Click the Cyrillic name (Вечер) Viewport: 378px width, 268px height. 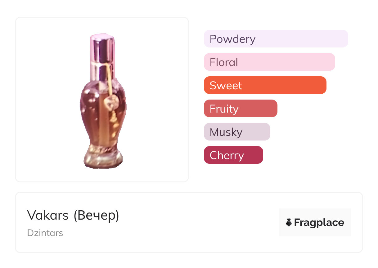(97, 215)
